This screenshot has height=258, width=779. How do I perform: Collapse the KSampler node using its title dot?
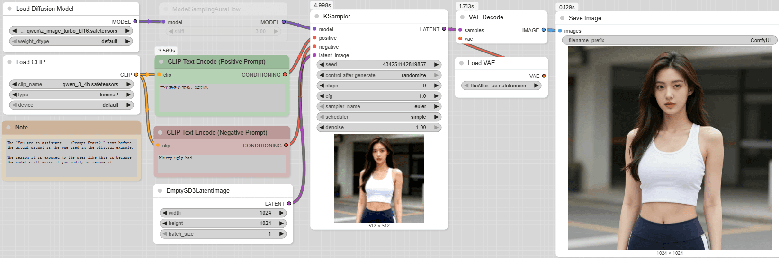point(317,17)
